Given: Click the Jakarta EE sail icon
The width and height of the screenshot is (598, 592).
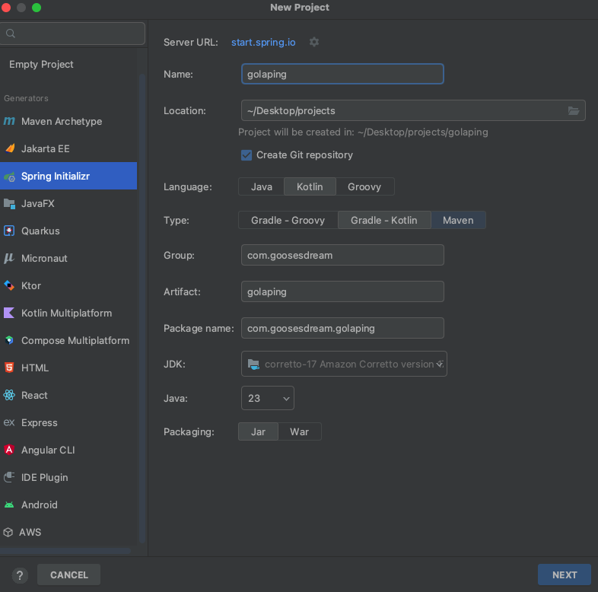Looking at the screenshot, I should click(10, 148).
